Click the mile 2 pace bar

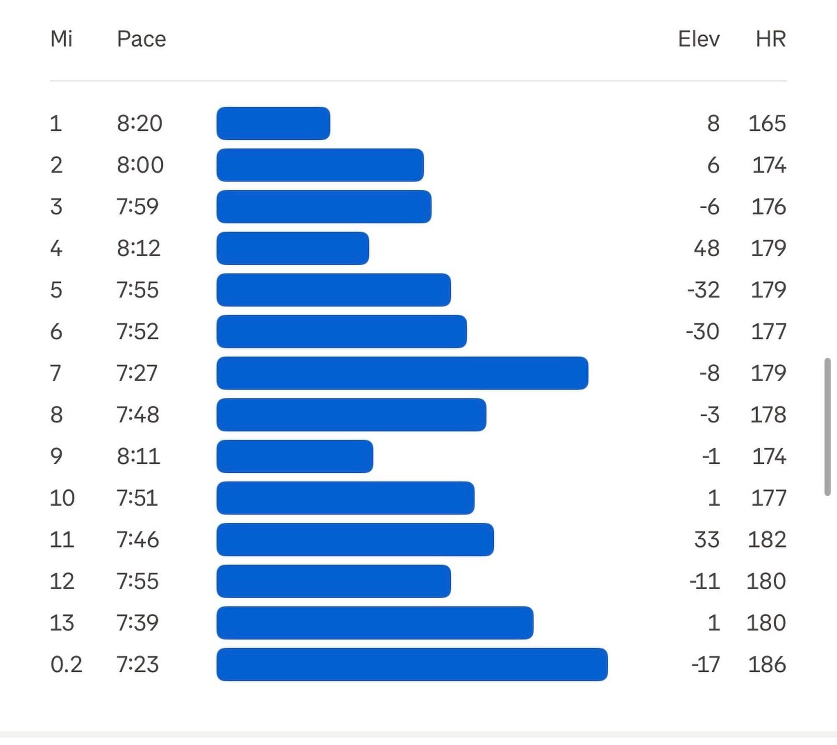320,165
